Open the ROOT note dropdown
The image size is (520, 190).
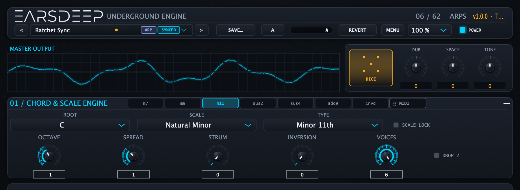point(70,125)
